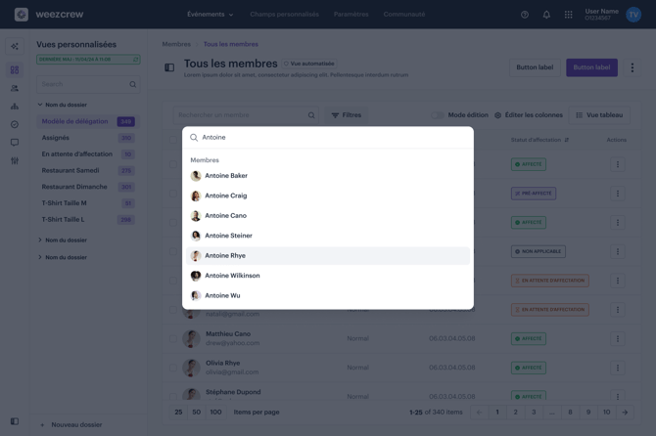The height and width of the screenshot is (436, 656).
Task: Open Communauté menu
Action: point(404,15)
